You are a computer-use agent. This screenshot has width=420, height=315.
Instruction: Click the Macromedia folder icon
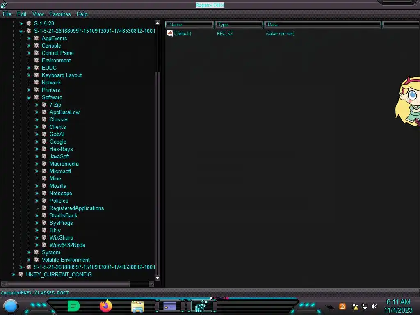[44, 164]
